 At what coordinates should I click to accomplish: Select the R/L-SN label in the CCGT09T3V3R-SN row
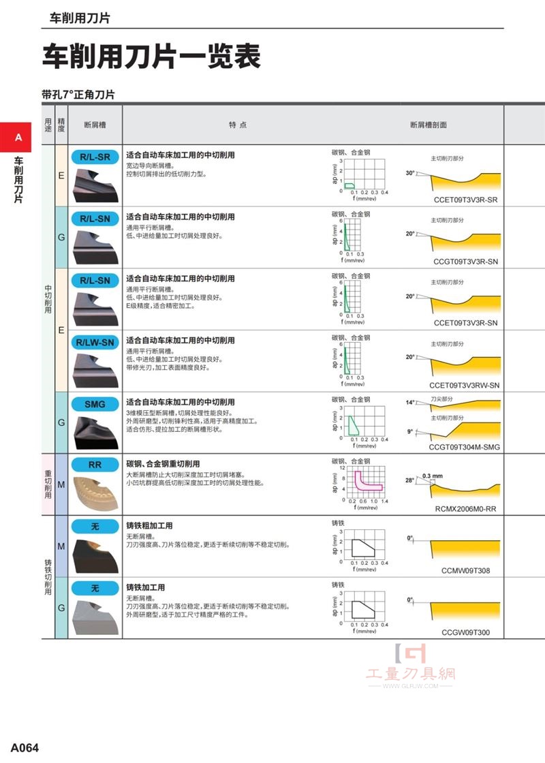[x=95, y=219]
